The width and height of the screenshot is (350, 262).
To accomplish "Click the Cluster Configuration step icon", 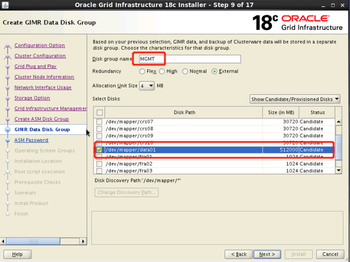I will [7, 56].
